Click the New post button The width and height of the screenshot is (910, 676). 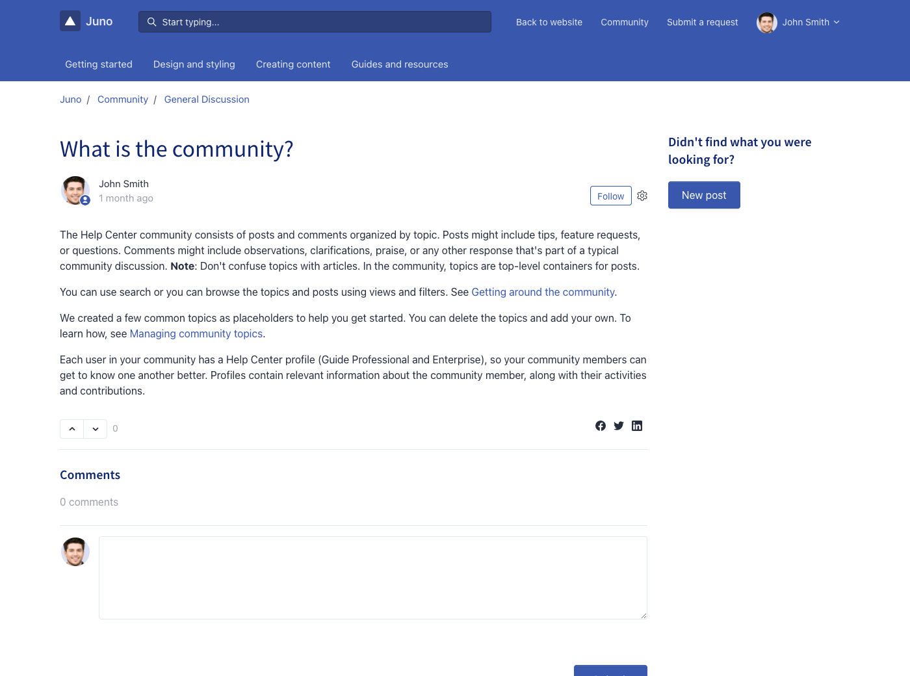(704, 195)
